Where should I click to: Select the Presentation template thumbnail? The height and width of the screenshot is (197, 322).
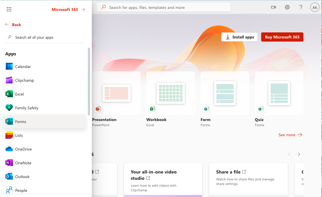(117, 93)
